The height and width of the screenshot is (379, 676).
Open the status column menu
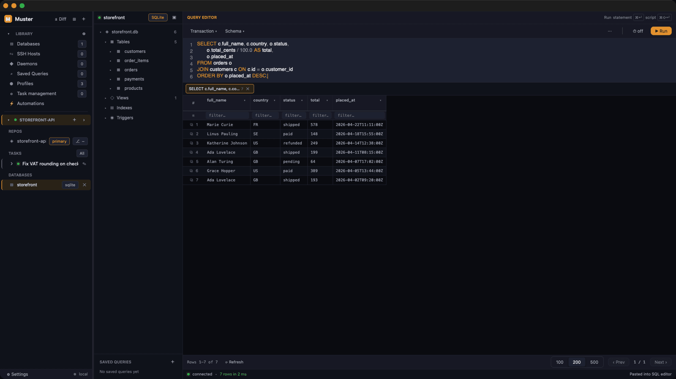click(x=302, y=100)
